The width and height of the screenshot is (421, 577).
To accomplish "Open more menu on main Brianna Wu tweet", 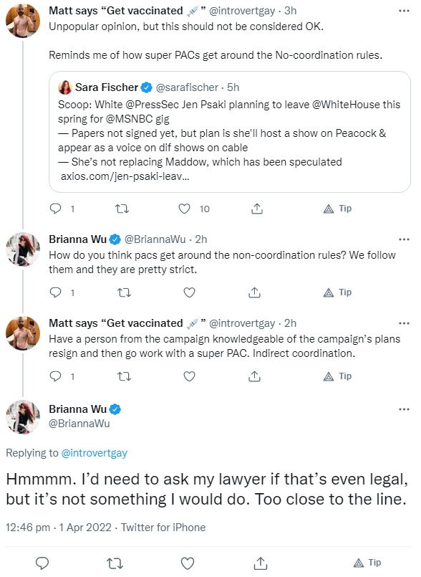I will click(404, 409).
